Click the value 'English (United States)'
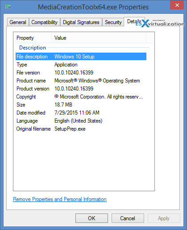Viewport: 187px width, 230px height. (x=79, y=121)
